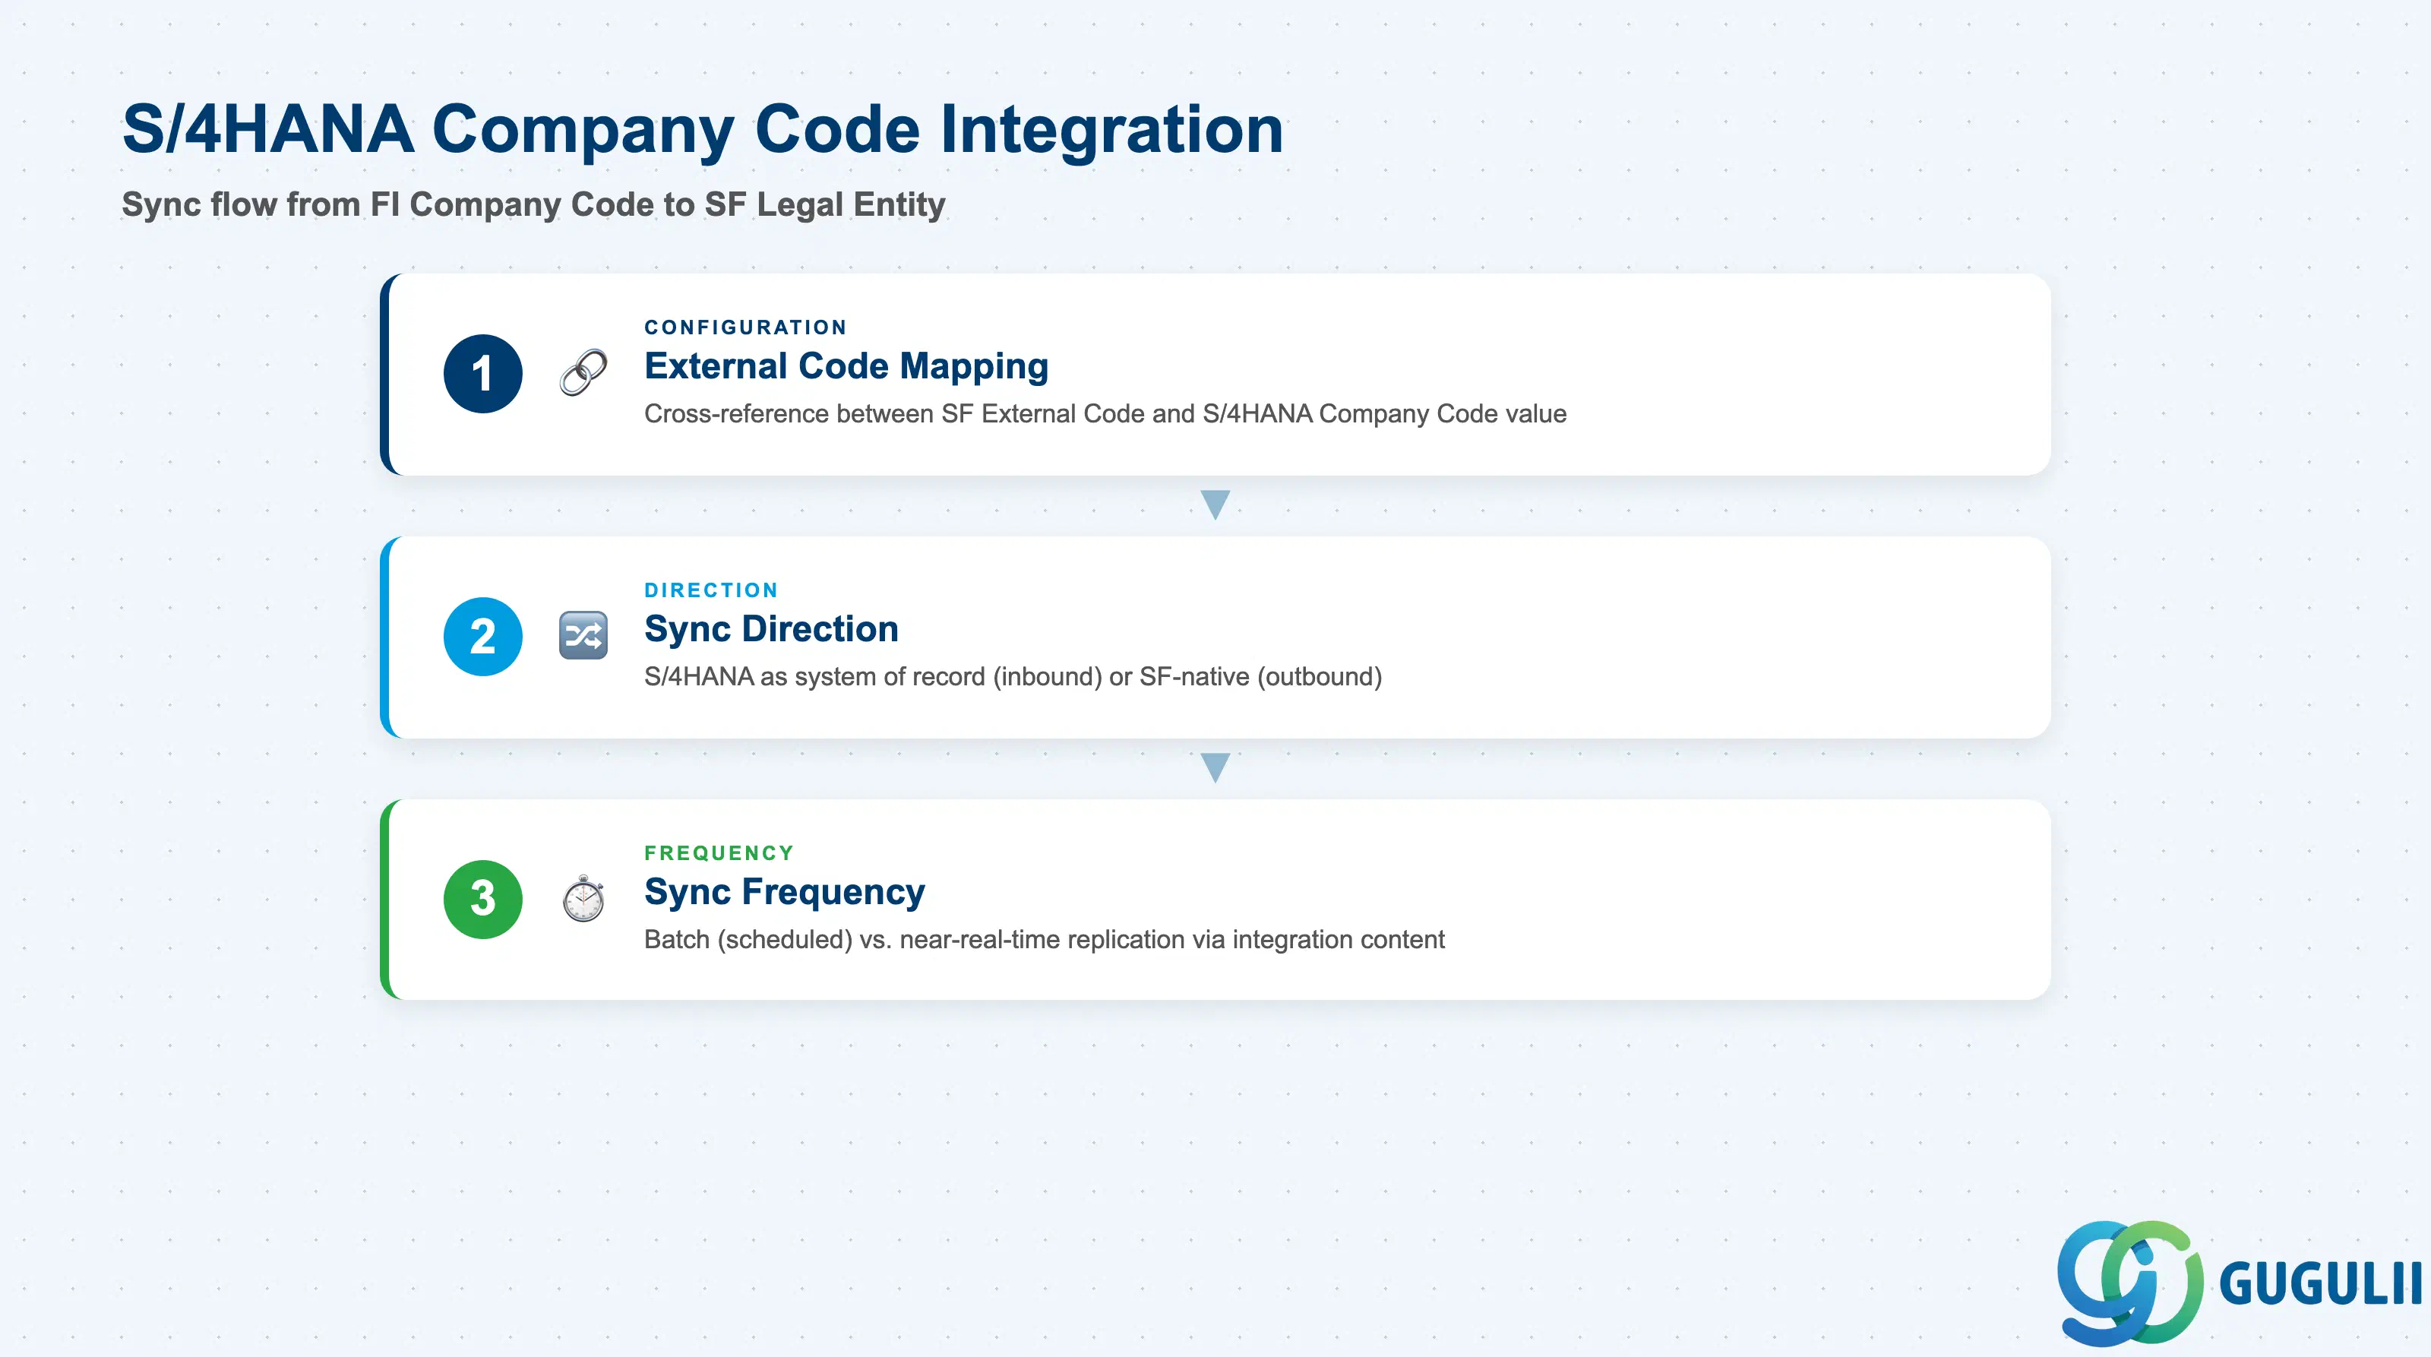Click the number 3 step circle

click(x=482, y=898)
